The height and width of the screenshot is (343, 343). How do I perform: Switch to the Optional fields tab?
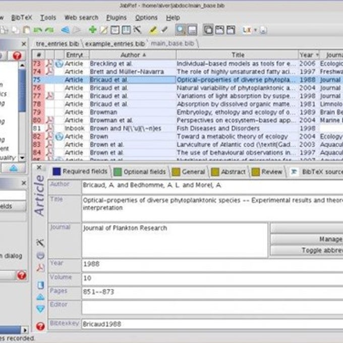[140, 172]
